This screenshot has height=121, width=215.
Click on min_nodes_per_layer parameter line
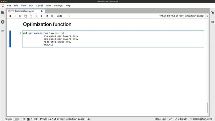(x=61, y=36)
